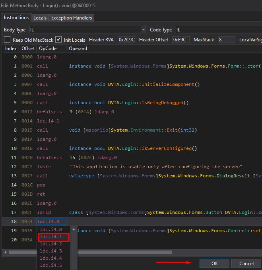Click the Operand column header

click(78, 49)
